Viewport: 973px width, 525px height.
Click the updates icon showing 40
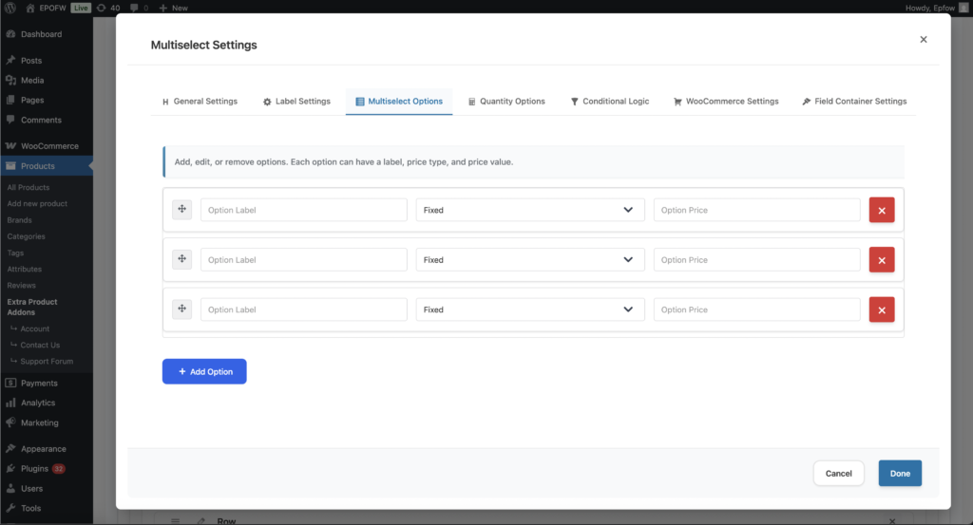108,8
